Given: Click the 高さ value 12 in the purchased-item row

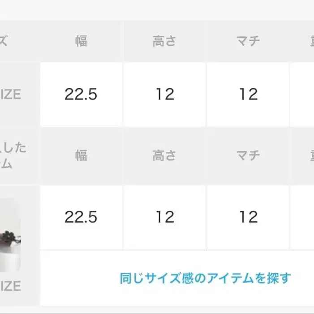Looking at the screenshot, I should pos(164,217).
